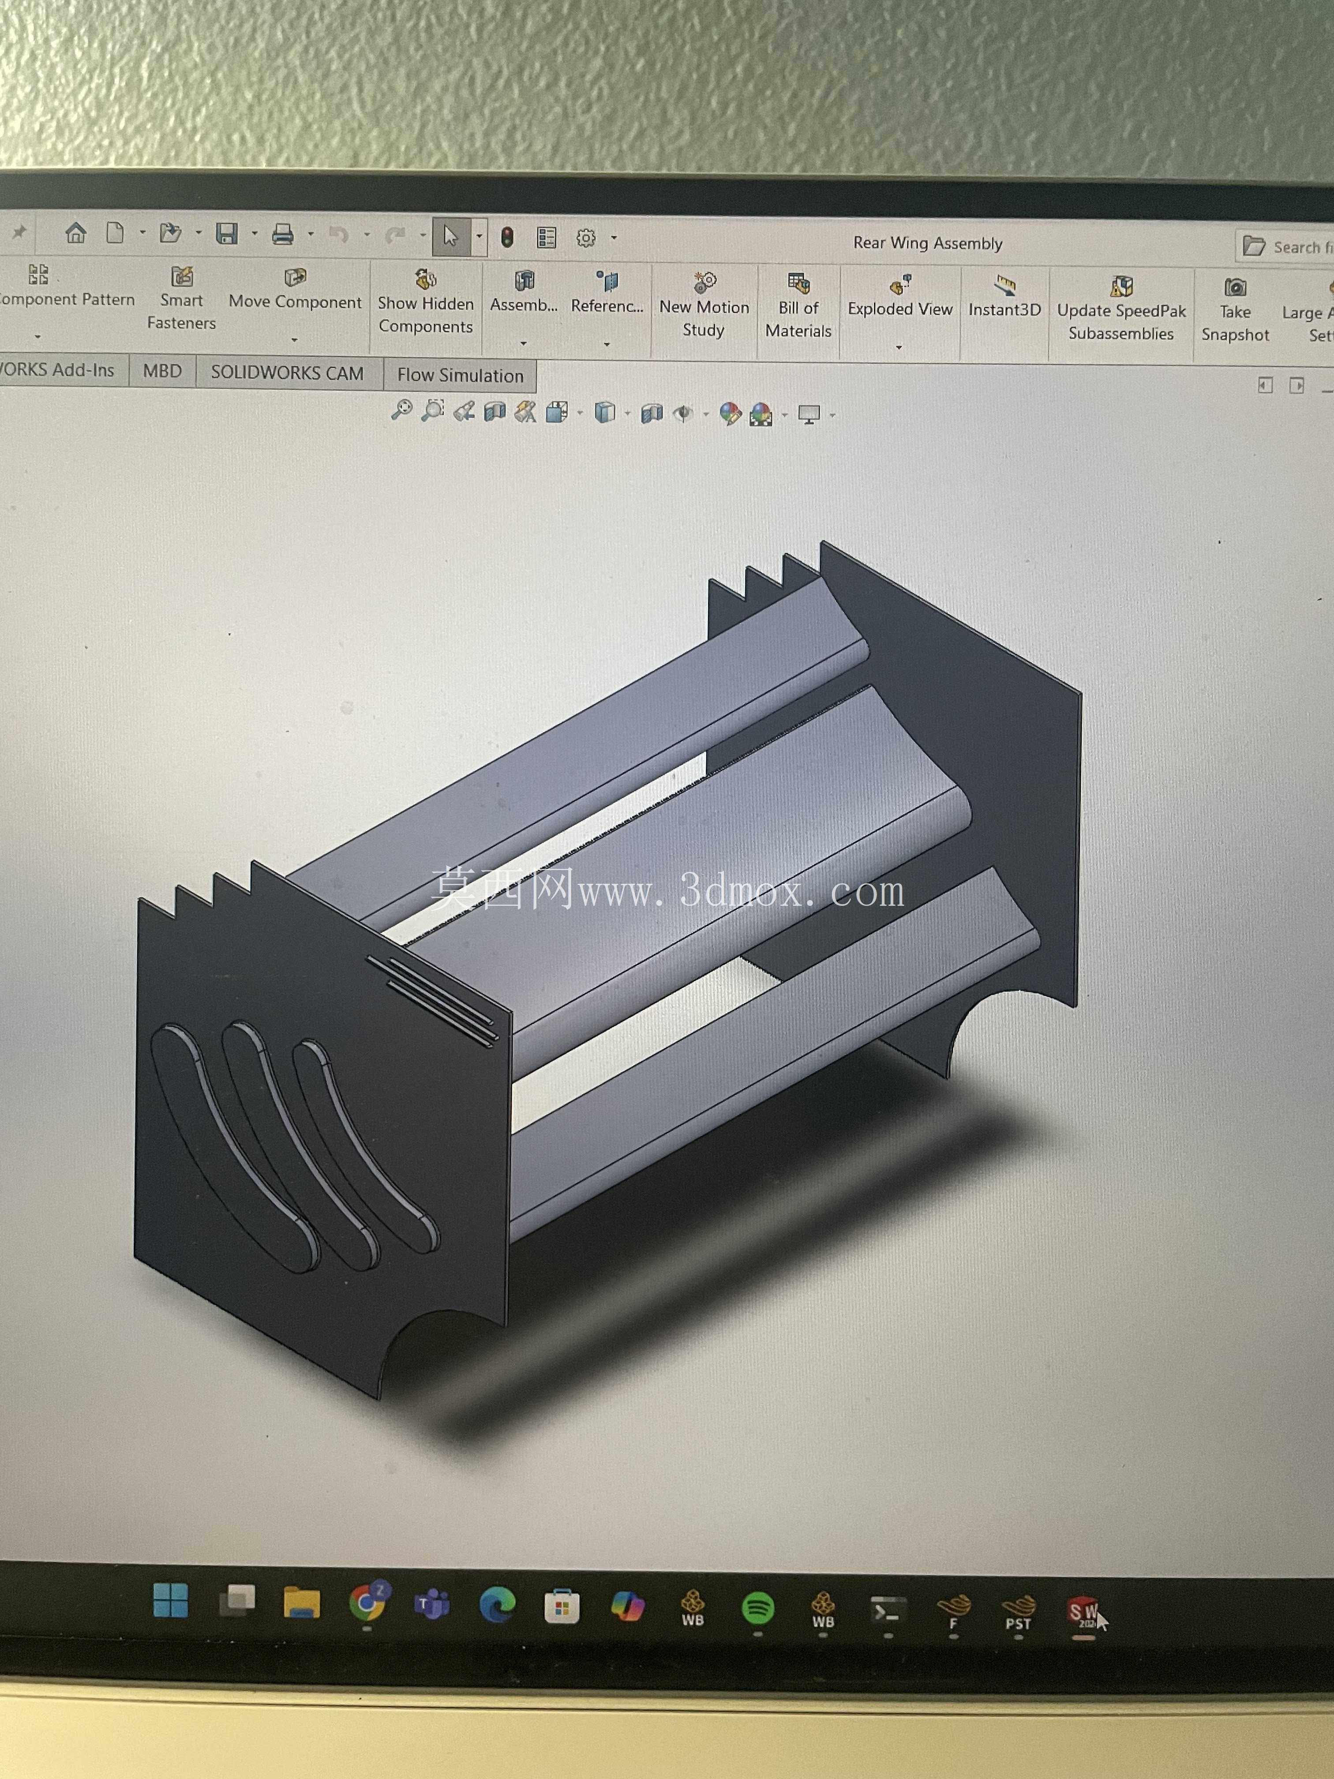Activate Move Component tool
The width and height of the screenshot is (1334, 1779).
(295, 289)
